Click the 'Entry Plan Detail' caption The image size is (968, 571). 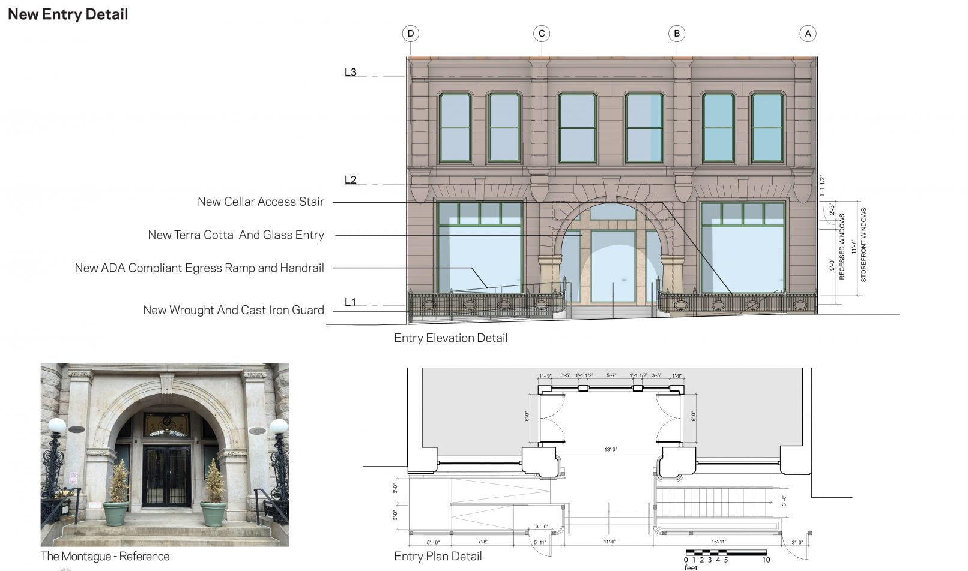438,557
